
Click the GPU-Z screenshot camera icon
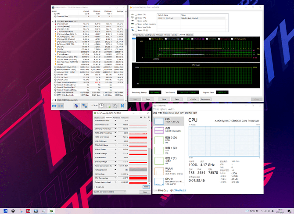tap(141, 117)
